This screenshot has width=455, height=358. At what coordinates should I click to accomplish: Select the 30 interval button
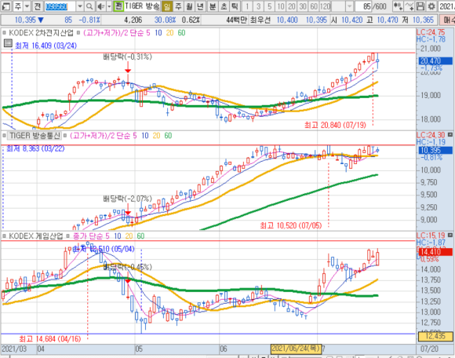[303, 6]
